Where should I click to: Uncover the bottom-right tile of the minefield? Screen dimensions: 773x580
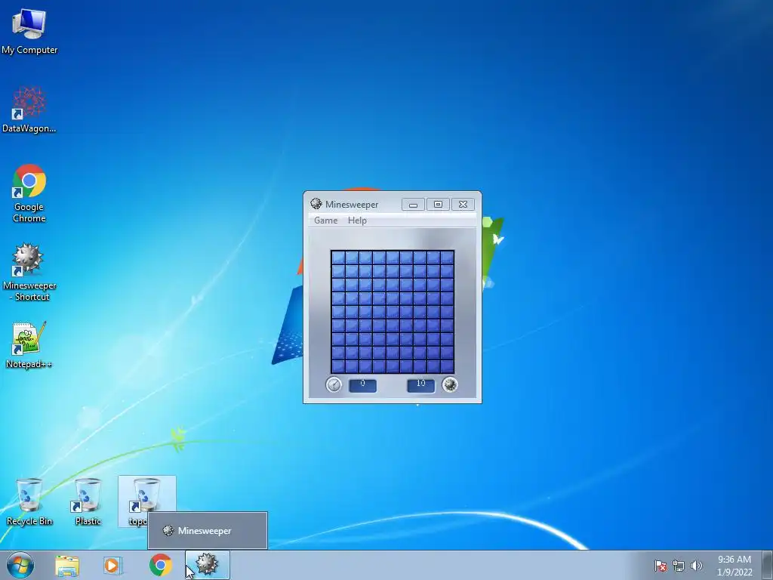447,366
